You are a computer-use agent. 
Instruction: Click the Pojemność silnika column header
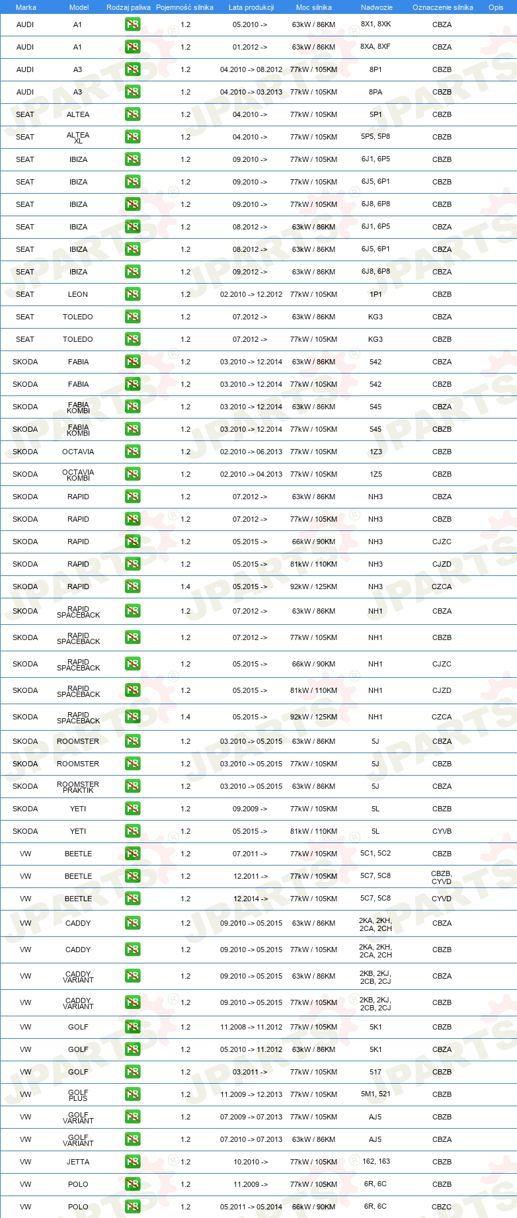click(x=184, y=7)
